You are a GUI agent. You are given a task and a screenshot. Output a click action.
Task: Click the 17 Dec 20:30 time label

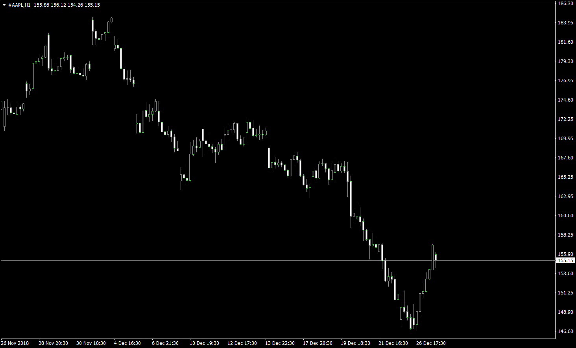click(x=318, y=343)
